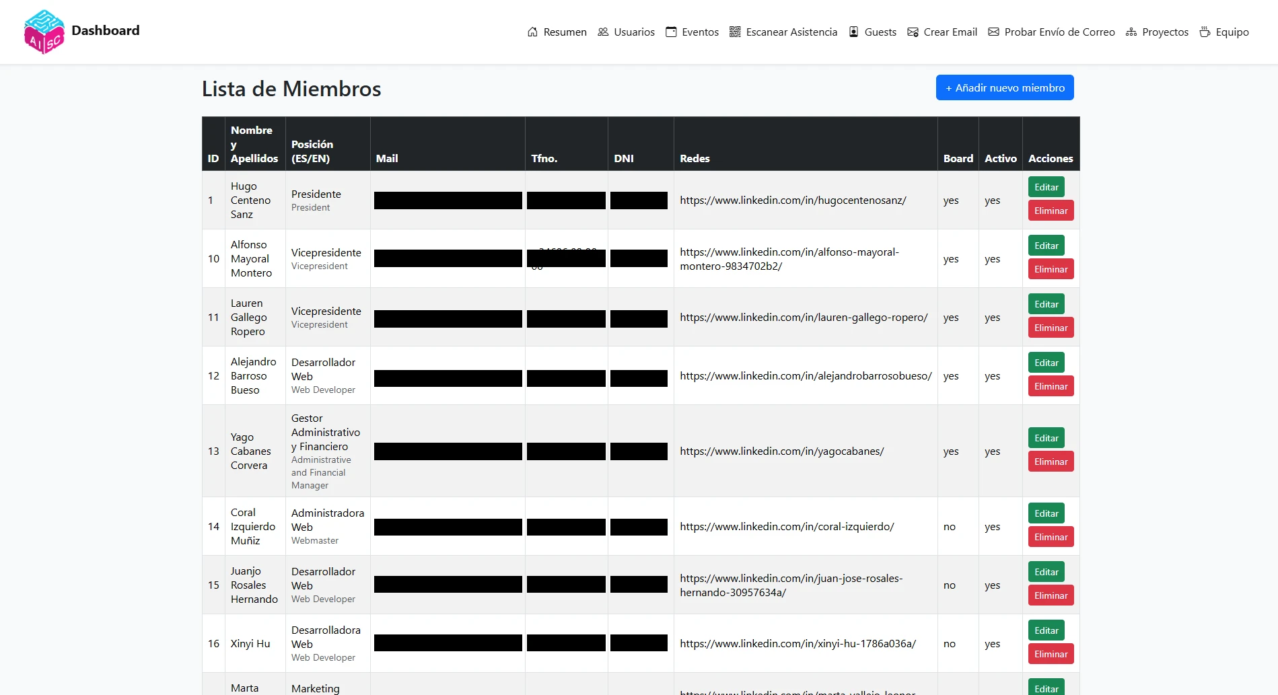Screen dimensions: 1278x695
Task: Edit Alfonso Mayoral Montero's row
Action: pos(1046,246)
